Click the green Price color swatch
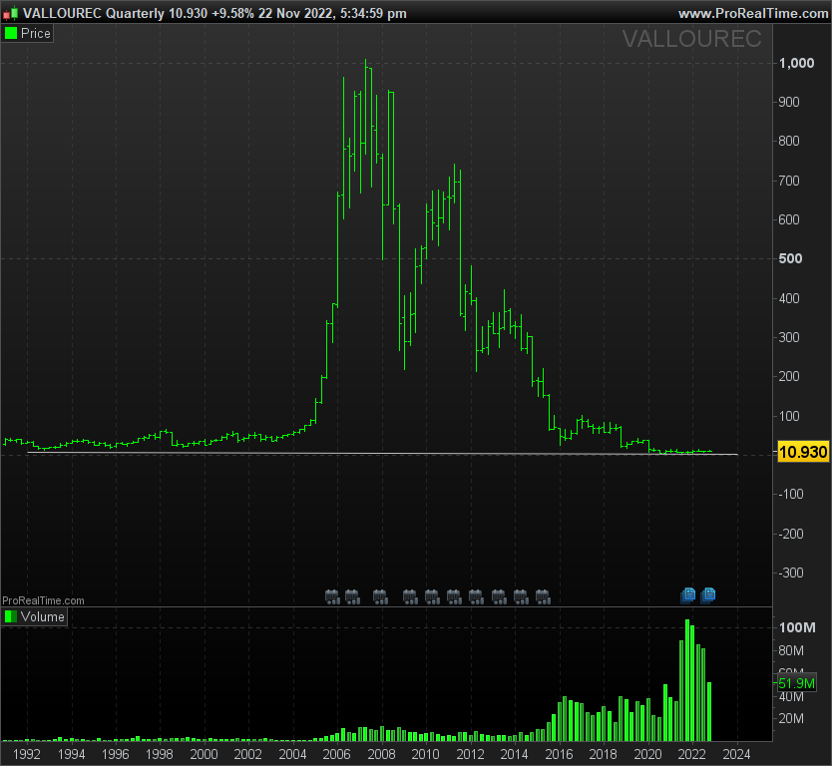This screenshot has width=832, height=766. point(11,34)
